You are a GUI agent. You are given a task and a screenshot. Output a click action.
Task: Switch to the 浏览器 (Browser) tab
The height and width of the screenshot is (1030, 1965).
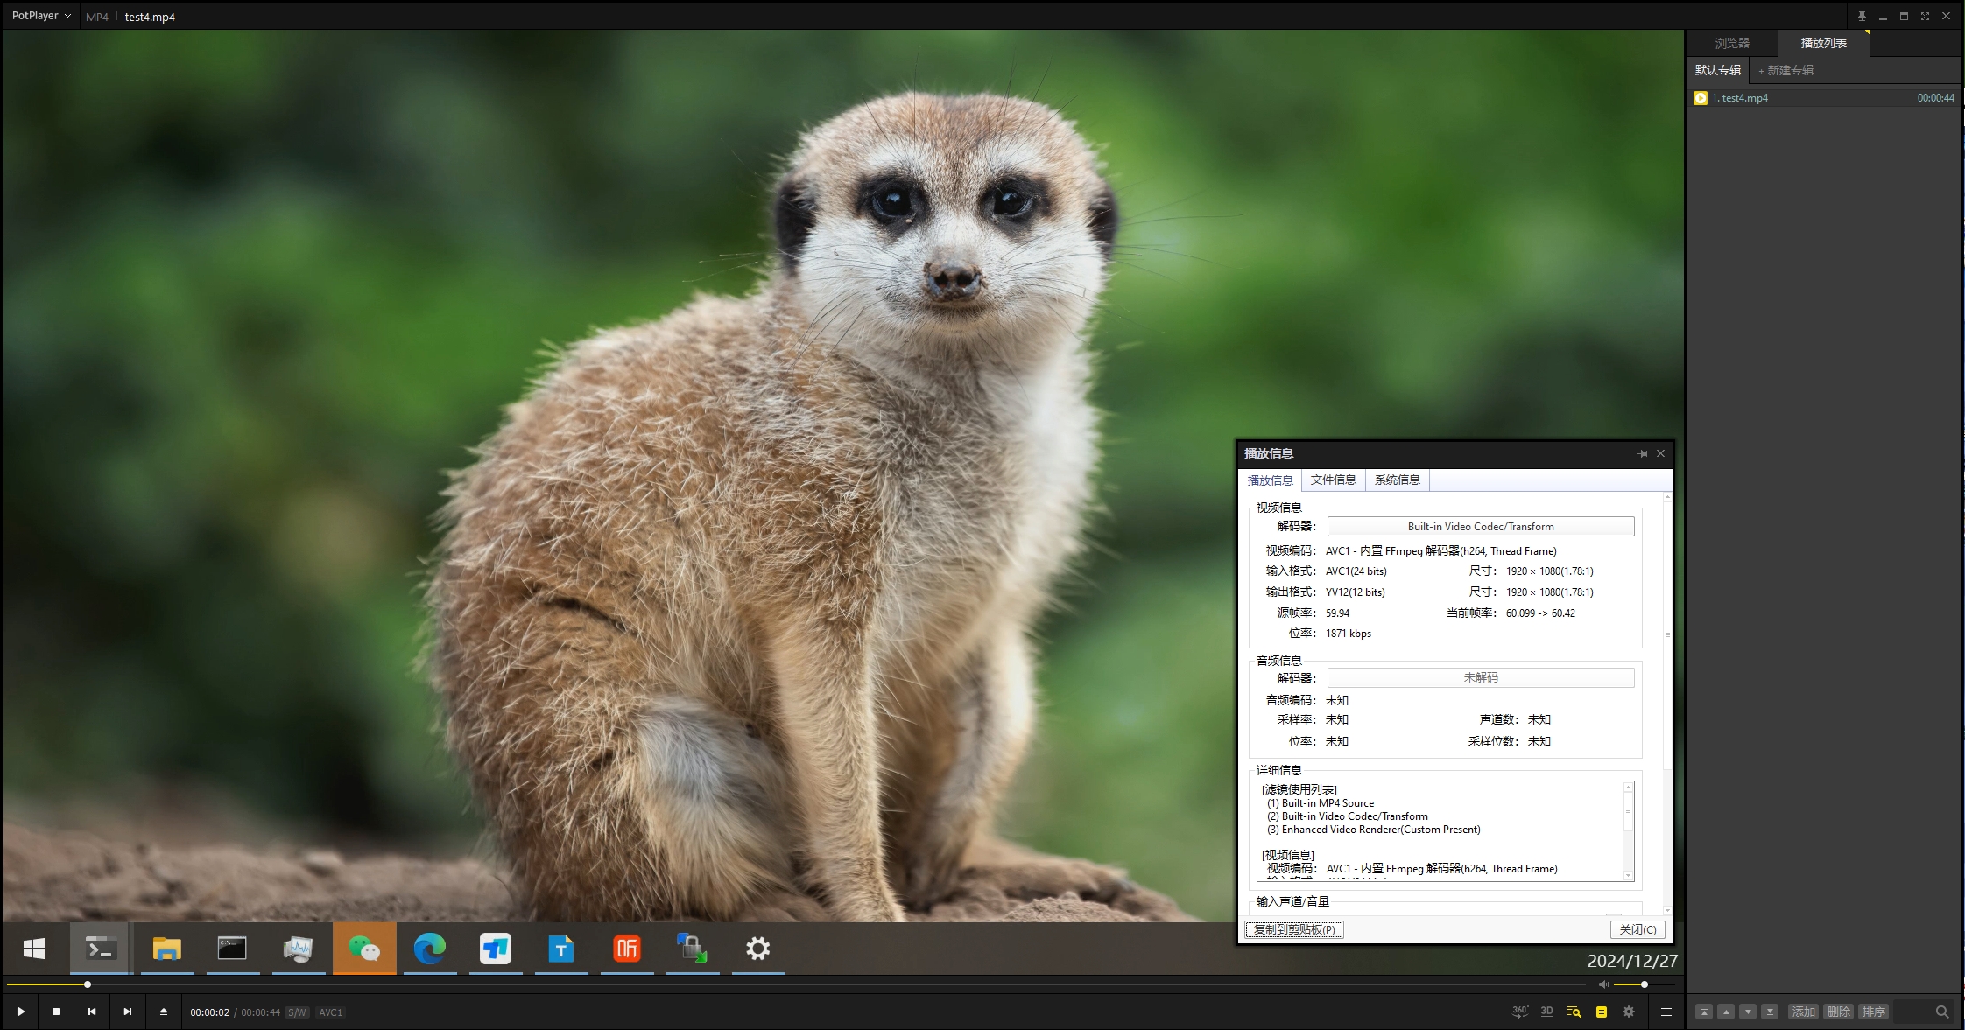(x=1732, y=43)
